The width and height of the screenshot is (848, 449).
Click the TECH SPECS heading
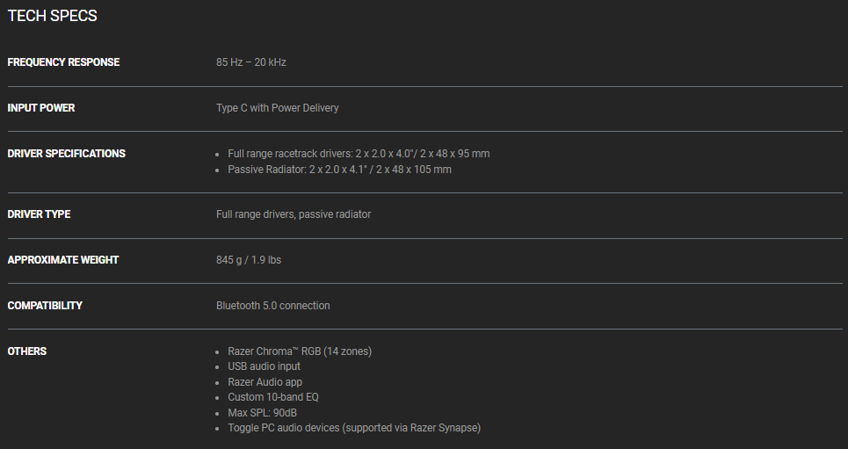coord(52,16)
